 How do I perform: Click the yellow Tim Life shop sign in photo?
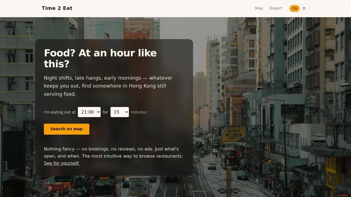coord(234,134)
